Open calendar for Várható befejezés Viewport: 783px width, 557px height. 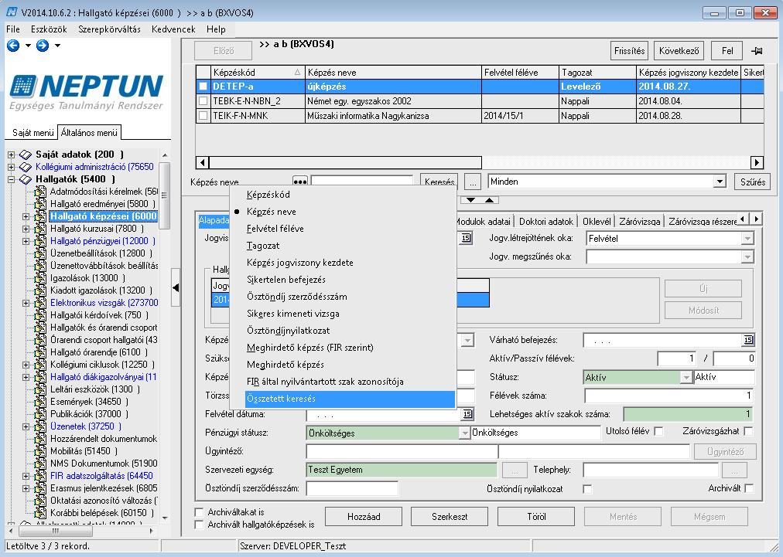[747, 340]
